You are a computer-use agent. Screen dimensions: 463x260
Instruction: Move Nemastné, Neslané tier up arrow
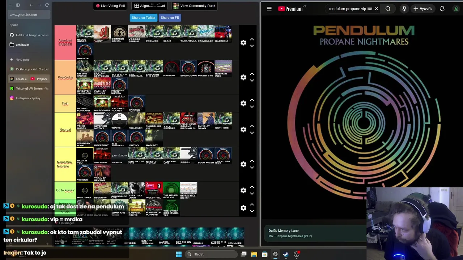[x=252, y=161]
